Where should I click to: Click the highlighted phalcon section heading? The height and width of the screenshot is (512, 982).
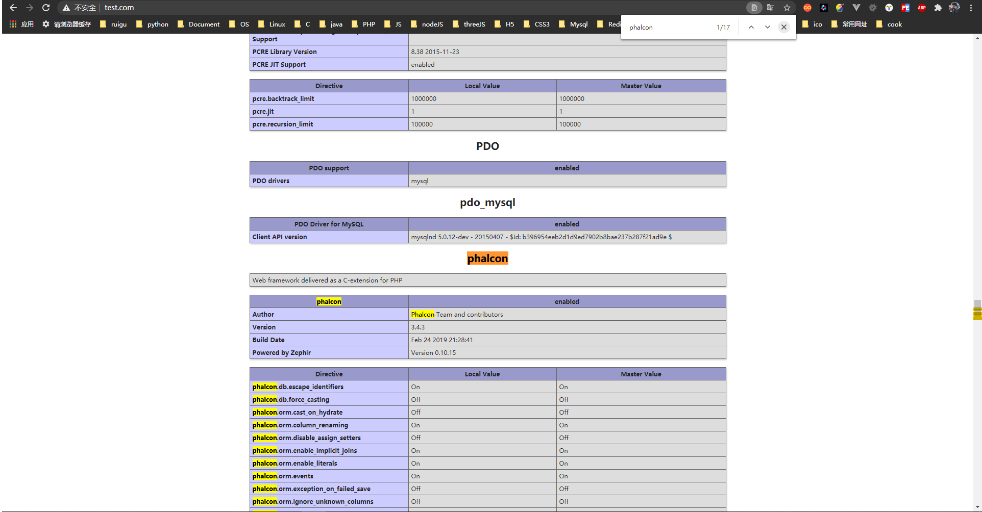pos(487,259)
